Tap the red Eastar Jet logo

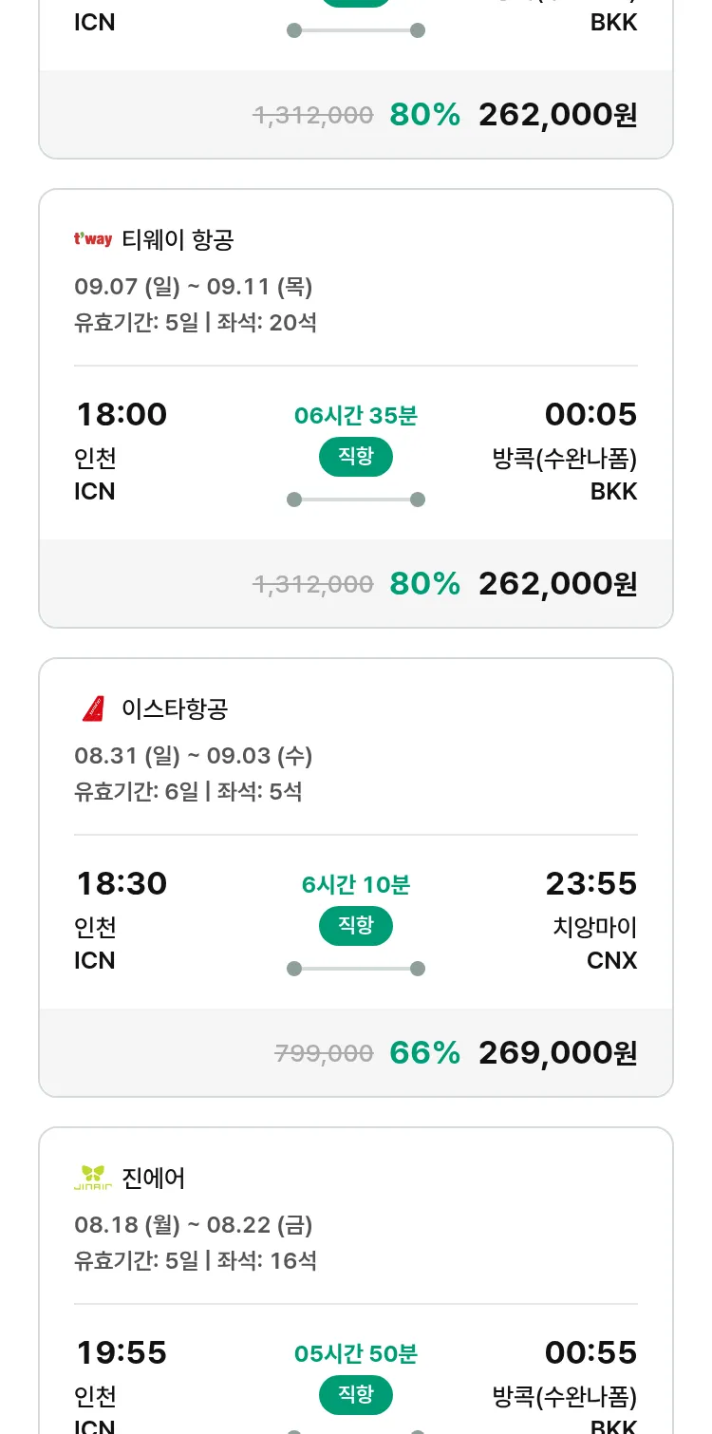[93, 708]
